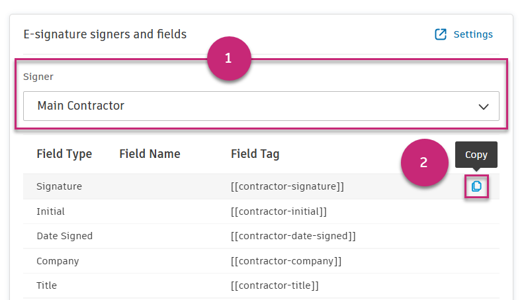Image resolution: width=524 pixels, height=300 pixels.
Task: Click the external-link Settings icon
Action: point(441,34)
